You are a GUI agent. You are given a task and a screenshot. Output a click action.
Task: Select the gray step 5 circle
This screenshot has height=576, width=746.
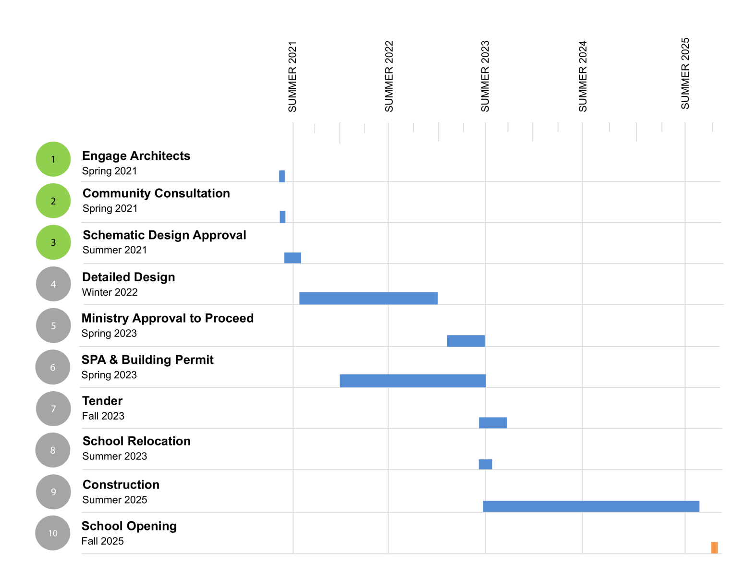[53, 325]
